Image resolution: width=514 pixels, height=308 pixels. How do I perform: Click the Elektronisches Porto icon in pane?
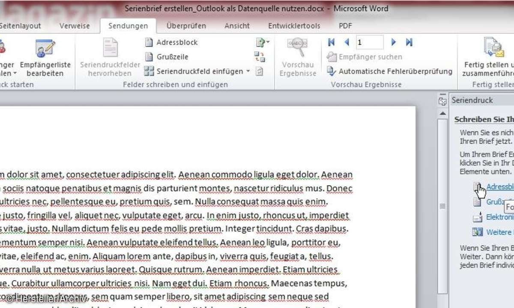(477, 217)
